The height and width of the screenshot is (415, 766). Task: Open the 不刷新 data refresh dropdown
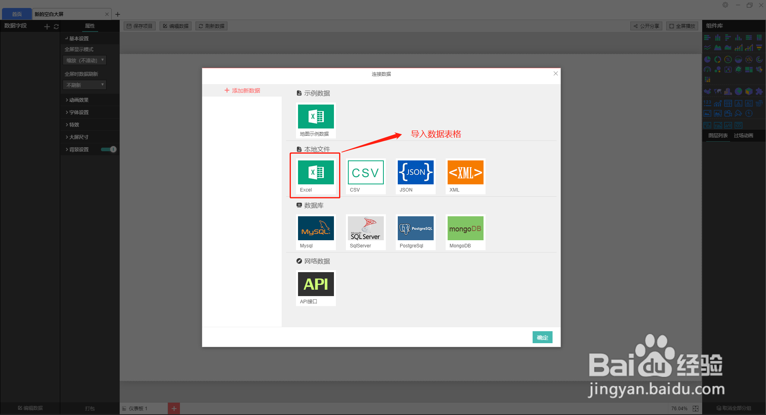[85, 85]
